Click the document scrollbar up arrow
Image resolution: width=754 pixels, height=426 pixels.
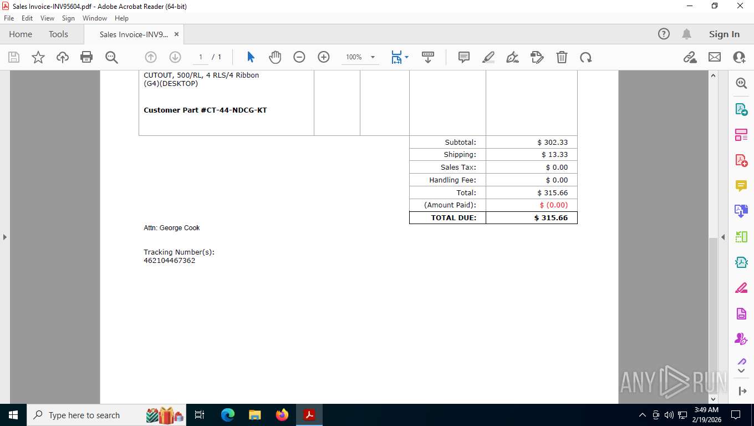pyautogui.click(x=714, y=75)
